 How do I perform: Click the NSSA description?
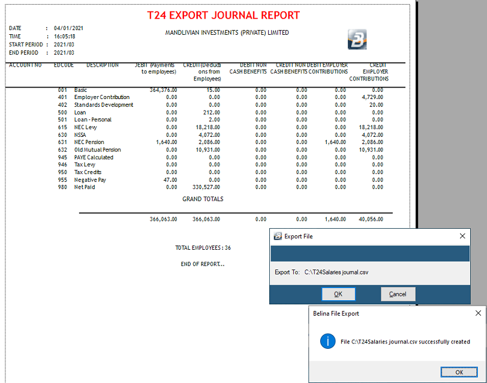tap(80, 135)
